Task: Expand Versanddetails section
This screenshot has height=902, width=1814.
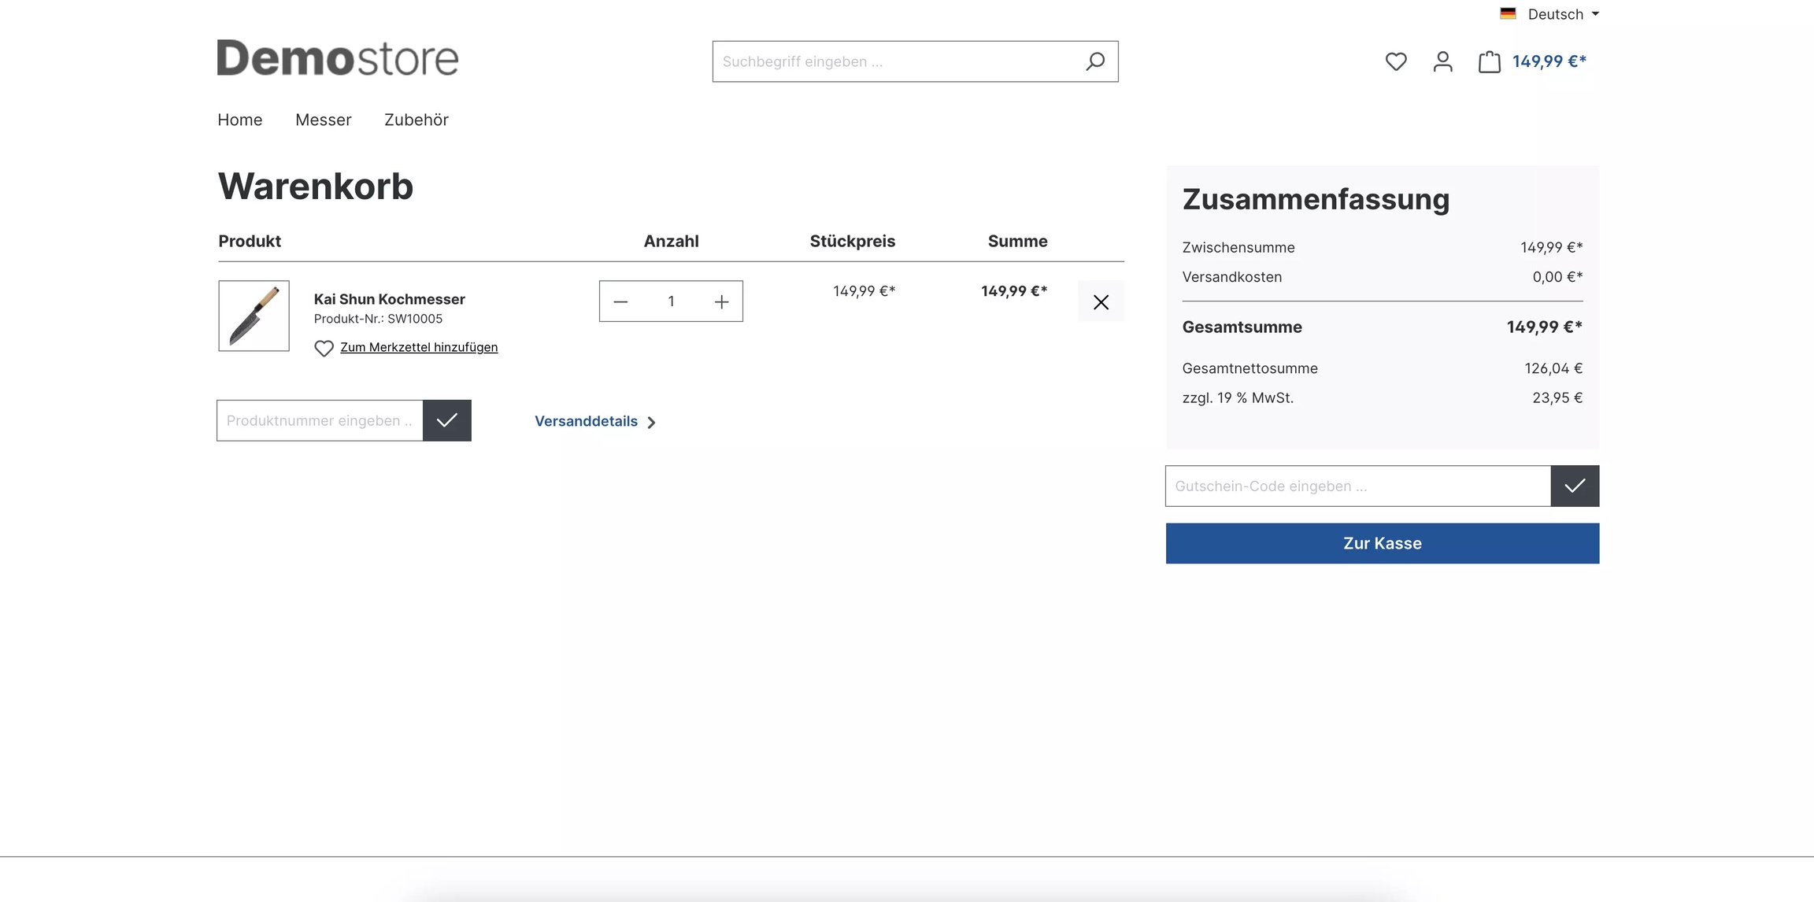Action: (x=594, y=421)
